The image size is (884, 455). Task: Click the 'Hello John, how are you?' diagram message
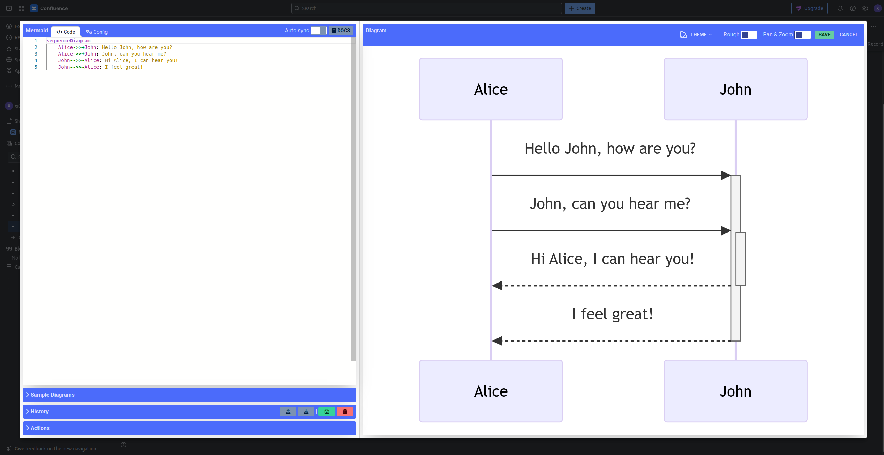pyautogui.click(x=610, y=149)
